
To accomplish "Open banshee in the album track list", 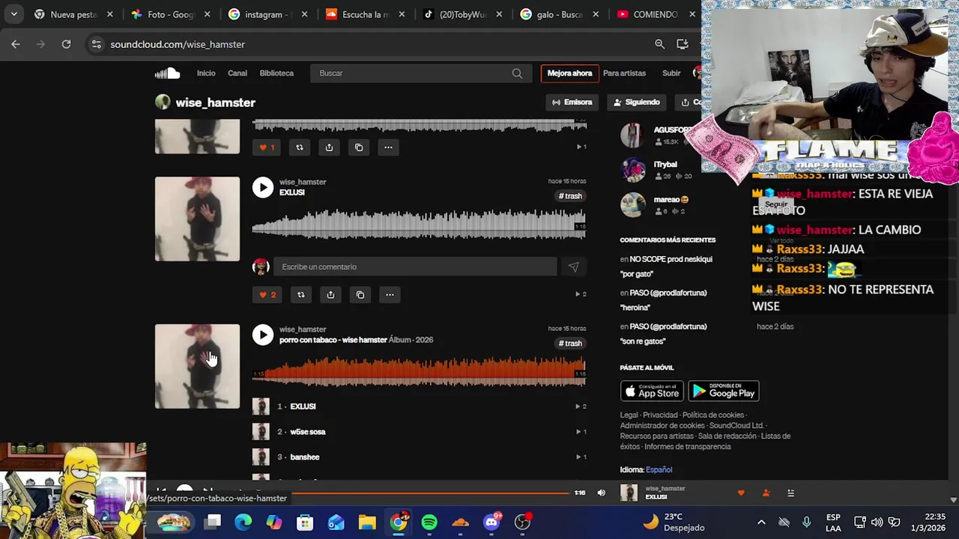I will 305,457.
